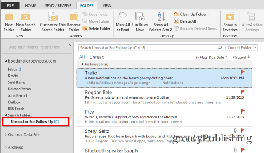Click paperclip icon on Bluetooth speaker Supply email
Image resolution: width=264 pixels, height=153 pixels.
(x=235, y=150)
